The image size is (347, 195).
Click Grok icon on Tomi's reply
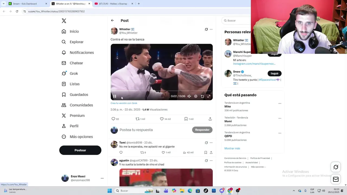point(206,143)
